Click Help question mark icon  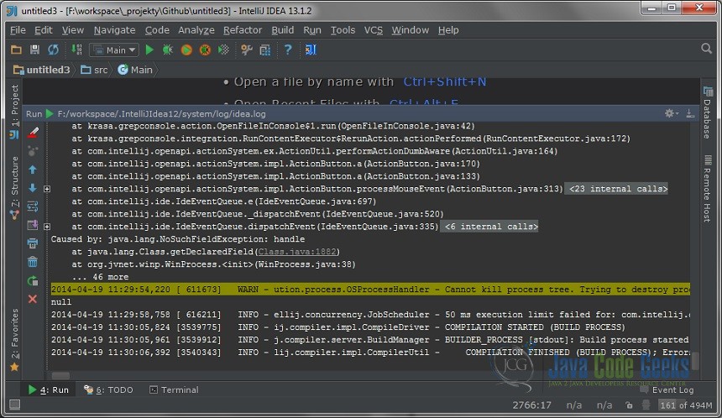click(x=288, y=50)
